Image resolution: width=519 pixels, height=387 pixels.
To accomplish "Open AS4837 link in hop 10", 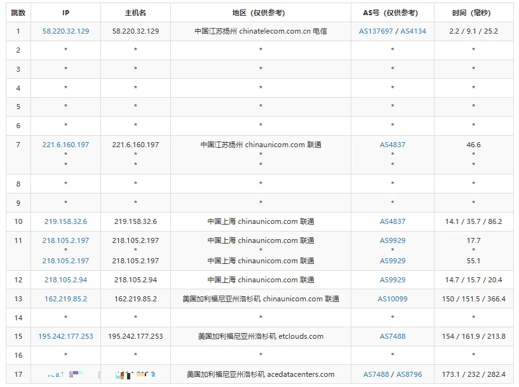I will [x=392, y=221].
